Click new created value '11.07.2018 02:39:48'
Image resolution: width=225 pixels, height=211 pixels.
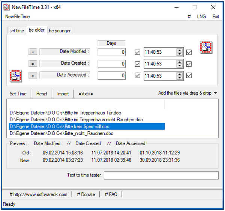click(111, 160)
